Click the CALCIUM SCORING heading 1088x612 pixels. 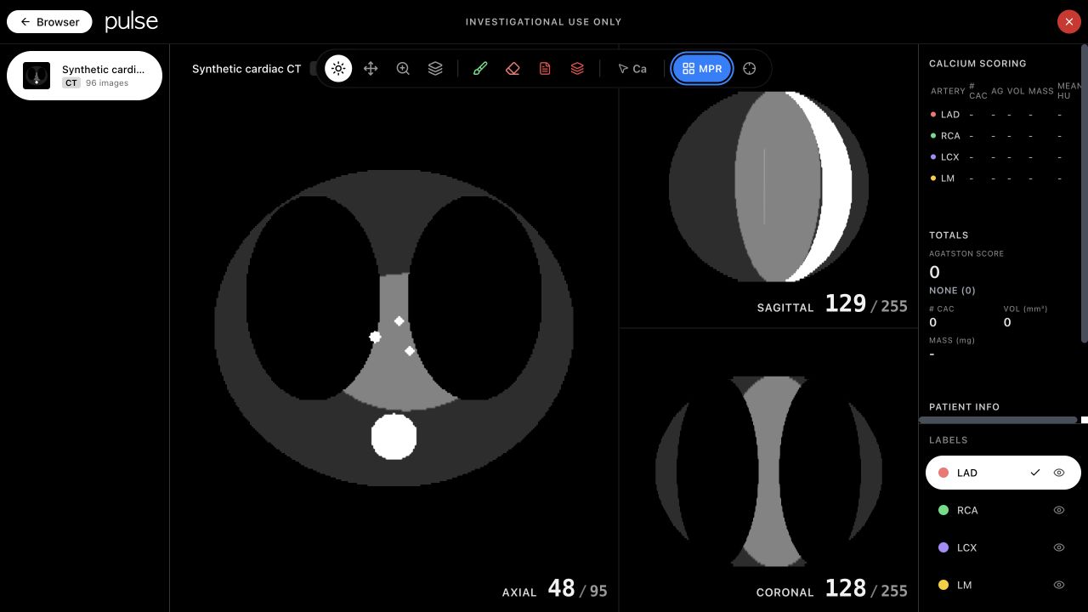[977, 64]
